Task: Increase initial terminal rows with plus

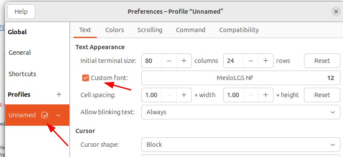Action: 266,61
